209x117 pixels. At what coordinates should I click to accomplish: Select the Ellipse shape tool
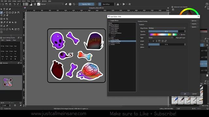click(10, 13)
